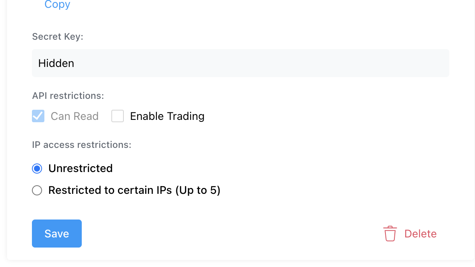Save the API restriction changes
The image size is (475, 267).
56,234
